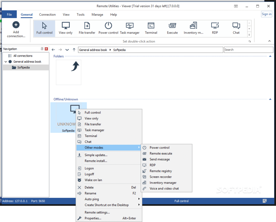Click General address book breadcrumb

pyautogui.click(x=93, y=50)
